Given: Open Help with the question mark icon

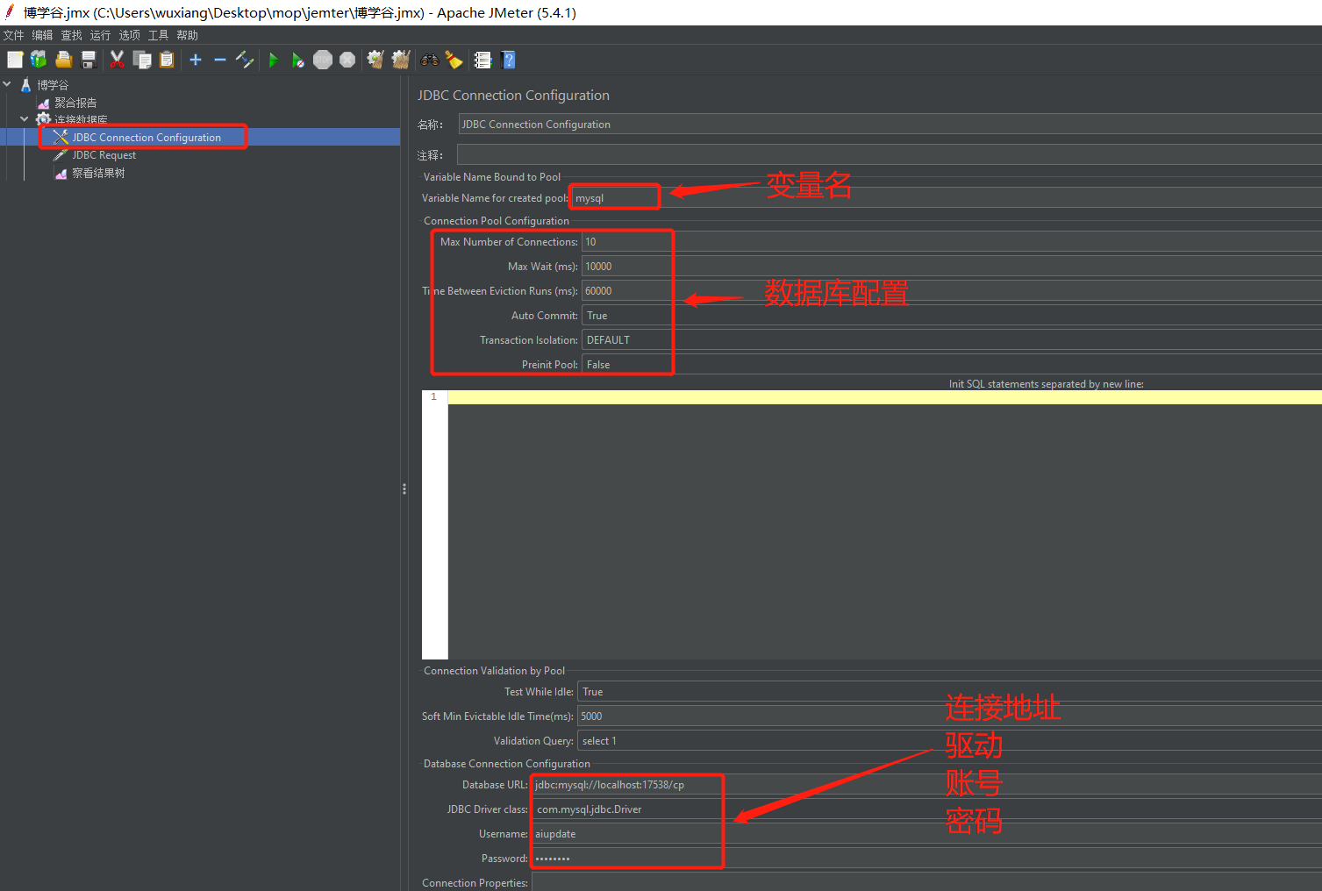Looking at the screenshot, I should point(508,60).
